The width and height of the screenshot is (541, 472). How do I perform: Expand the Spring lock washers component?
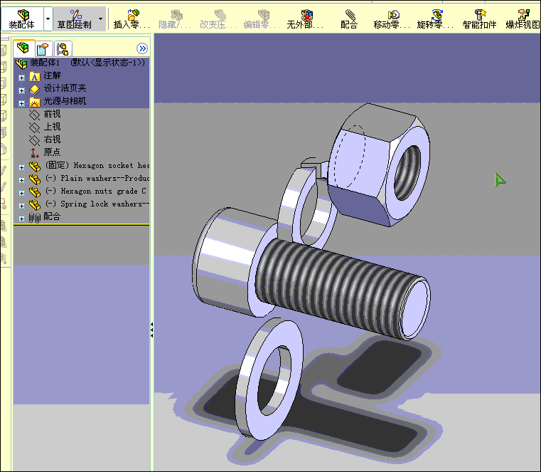click(x=22, y=206)
